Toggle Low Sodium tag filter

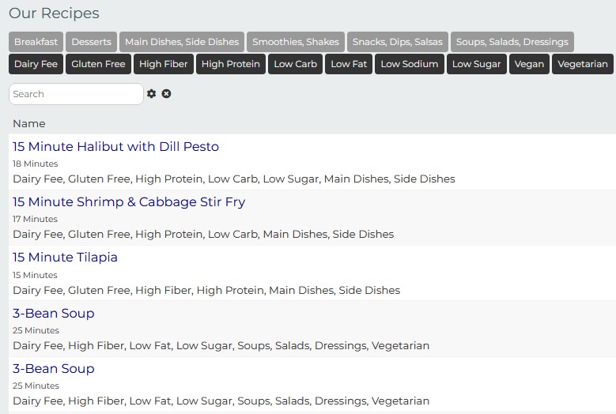point(410,64)
